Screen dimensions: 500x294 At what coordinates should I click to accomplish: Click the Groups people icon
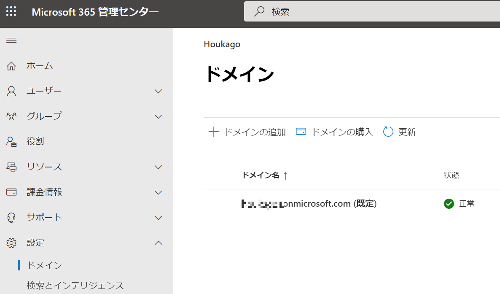(x=11, y=116)
